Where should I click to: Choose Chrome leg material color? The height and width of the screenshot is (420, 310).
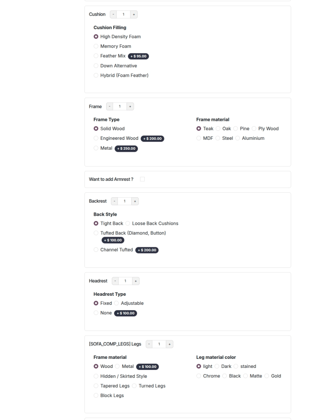point(198,376)
